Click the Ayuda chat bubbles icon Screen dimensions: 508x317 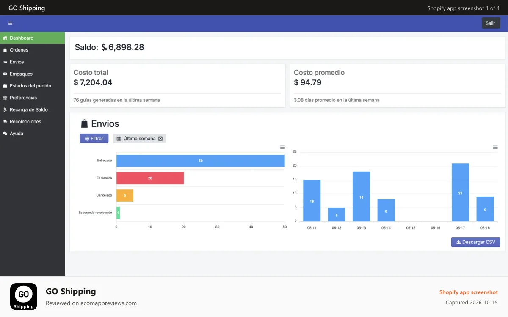[5, 134]
